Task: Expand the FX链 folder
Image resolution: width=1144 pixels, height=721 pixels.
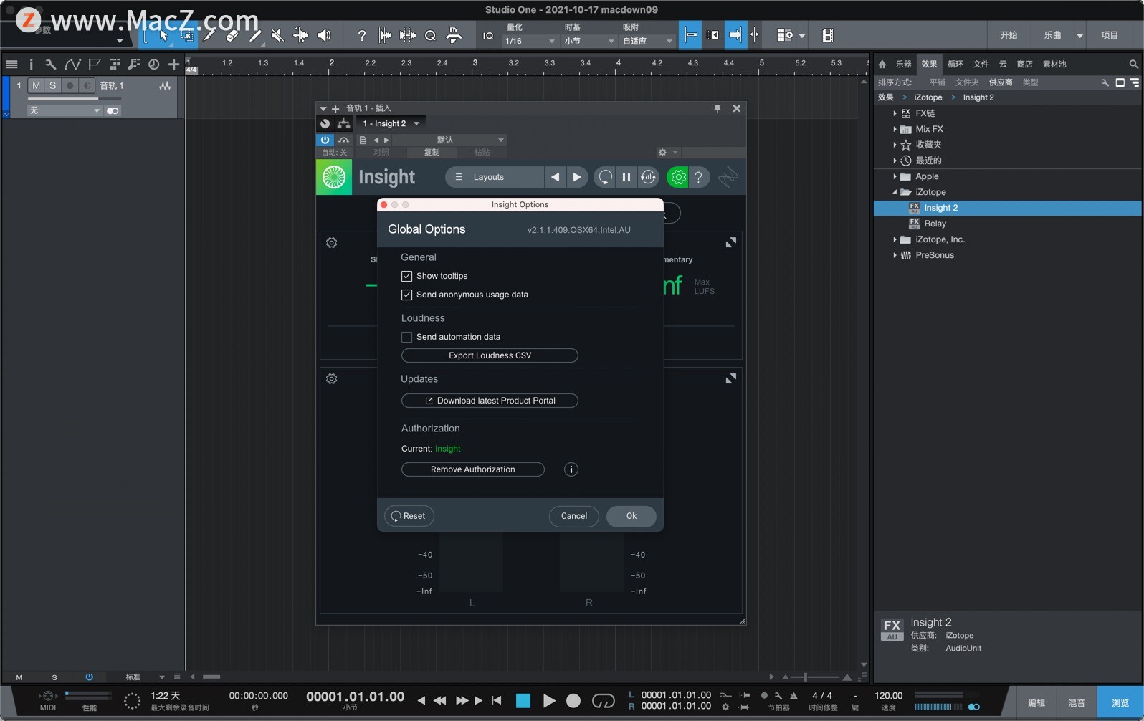Action: coord(895,113)
